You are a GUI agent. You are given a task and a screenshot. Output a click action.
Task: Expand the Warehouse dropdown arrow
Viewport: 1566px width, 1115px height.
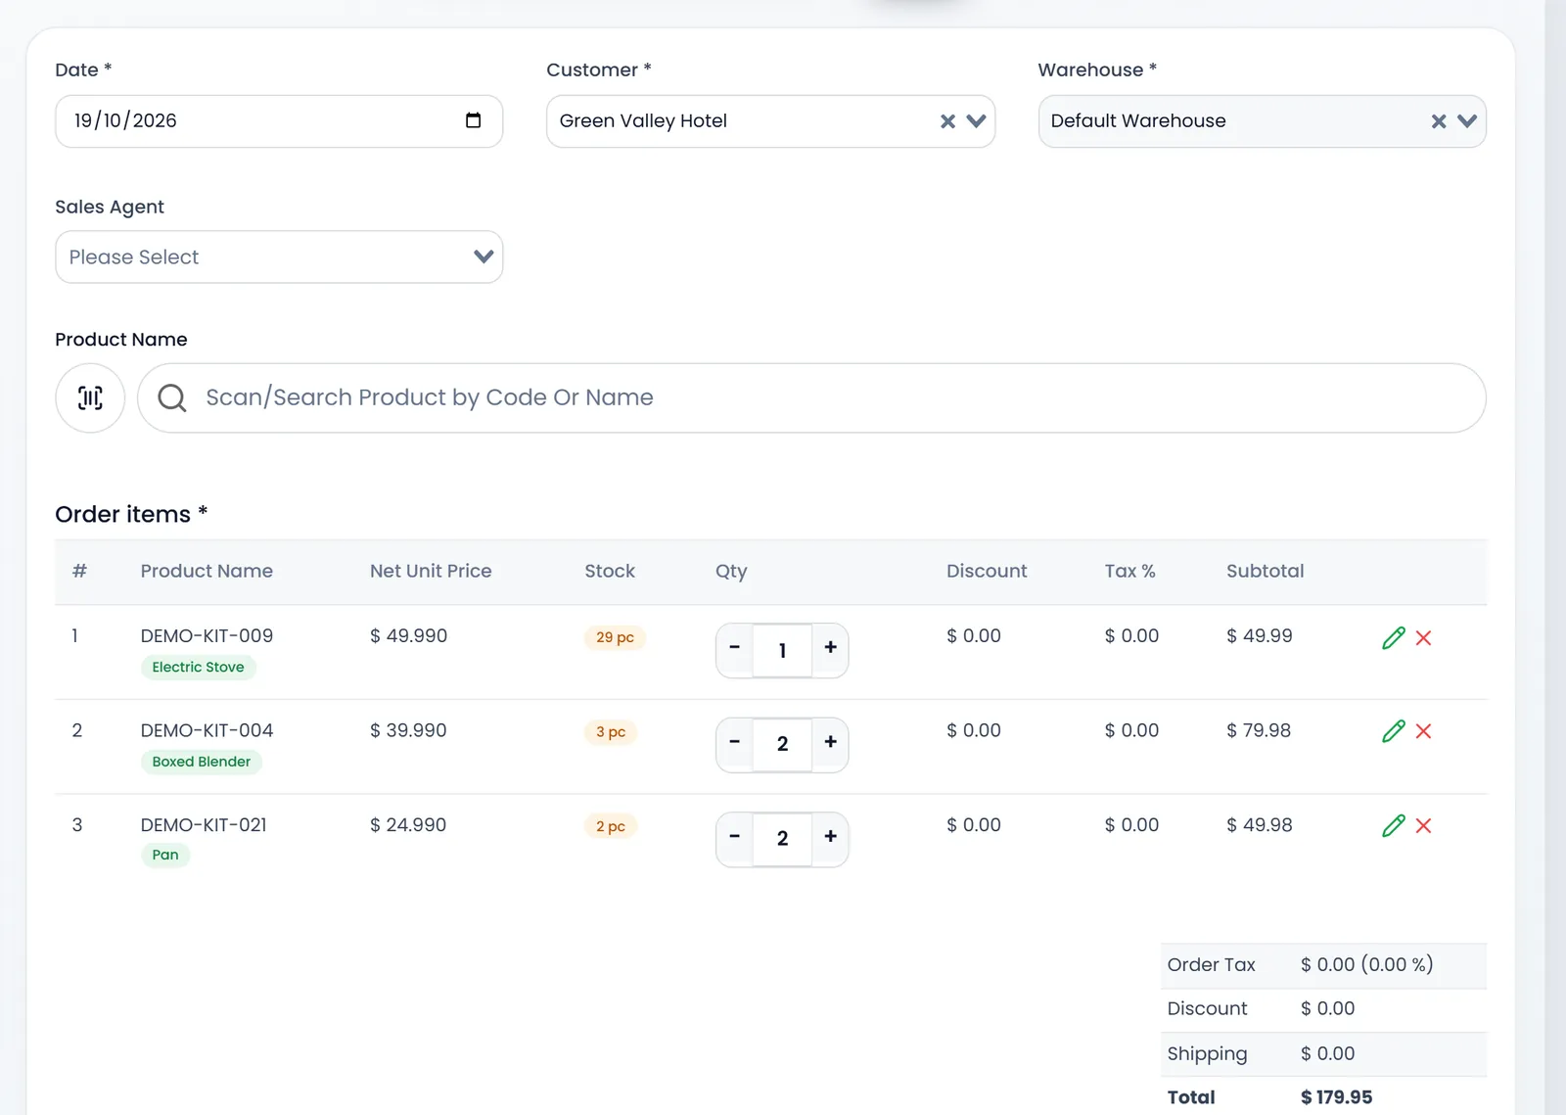coord(1467,121)
